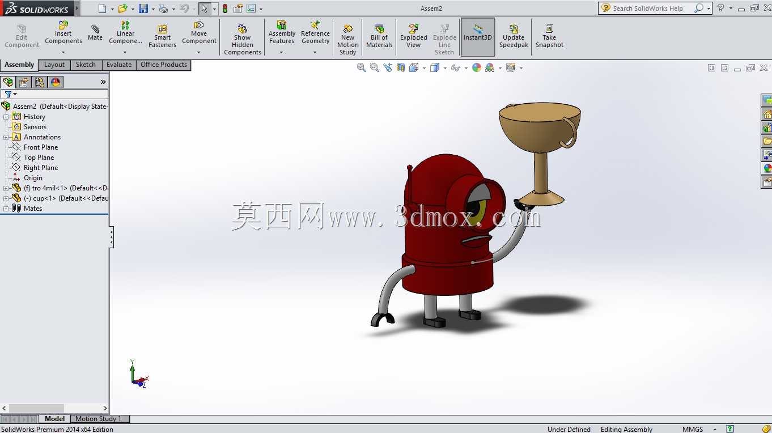Click Show Hidden Components

243,40
